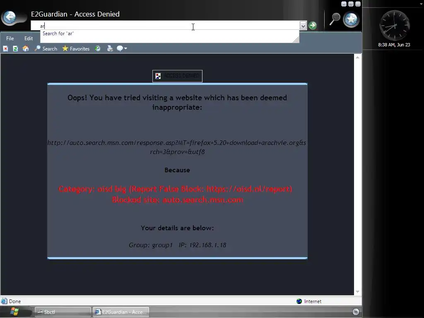Click the Internet zone status indicator
This screenshot has height=318, width=424.
[x=309, y=301]
